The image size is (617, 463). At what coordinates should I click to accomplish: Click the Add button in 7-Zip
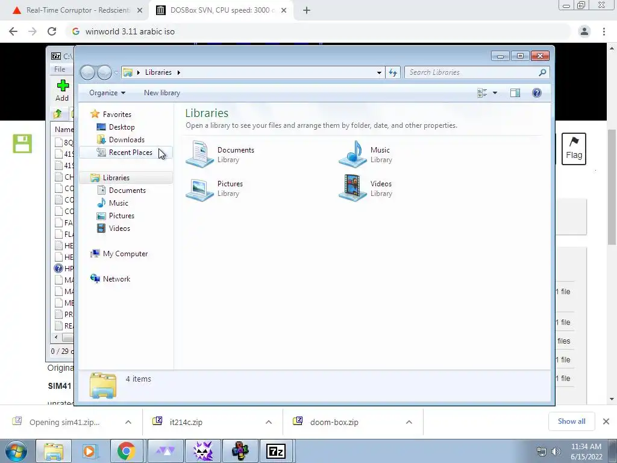[62, 90]
